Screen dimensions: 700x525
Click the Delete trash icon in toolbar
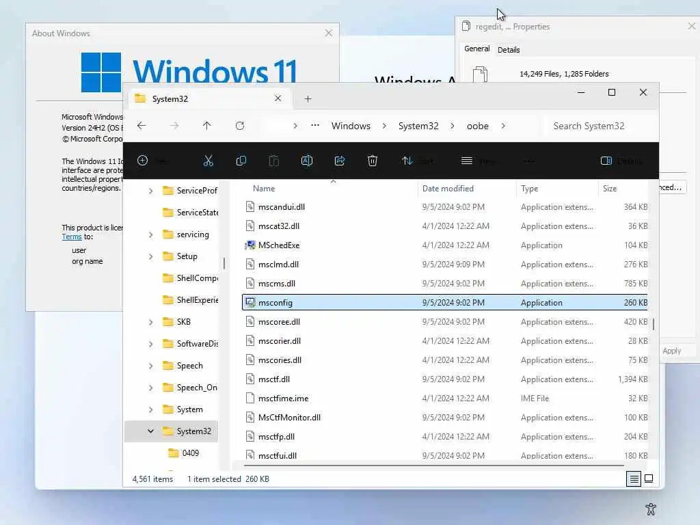coord(373,161)
